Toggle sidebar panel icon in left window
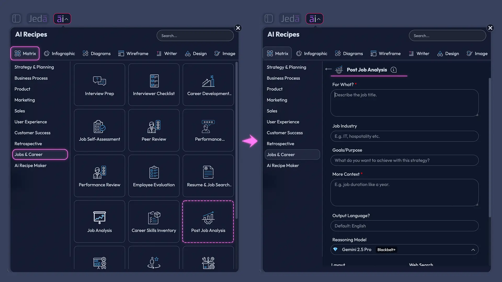 coord(16,19)
